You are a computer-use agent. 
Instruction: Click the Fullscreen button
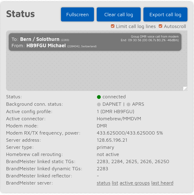[77, 15]
